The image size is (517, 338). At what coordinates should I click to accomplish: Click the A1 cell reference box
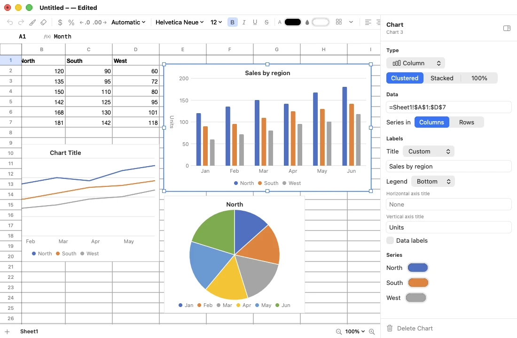(x=23, y=36)
